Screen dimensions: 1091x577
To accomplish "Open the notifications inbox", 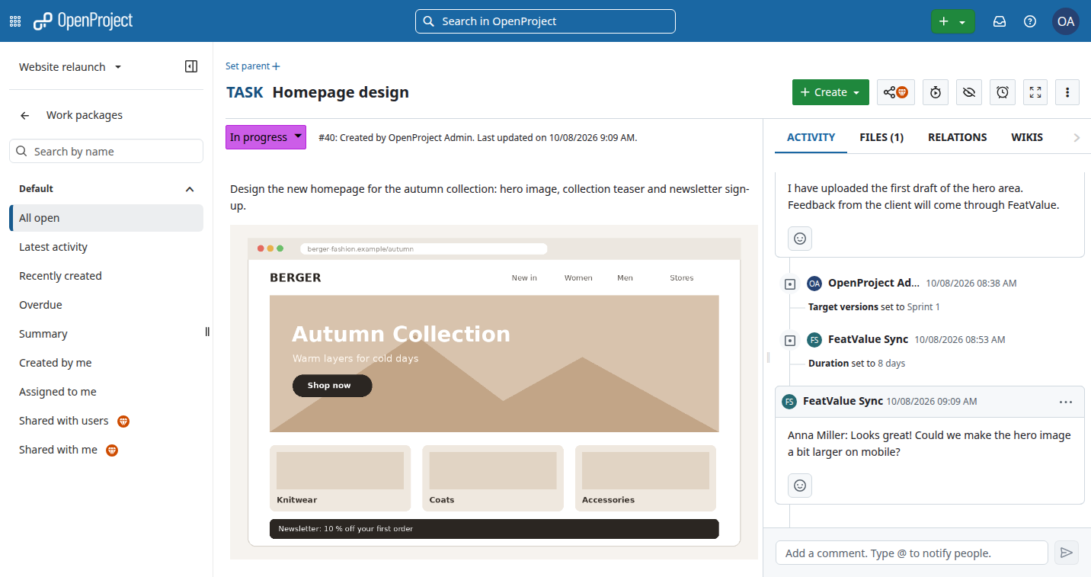I will tap(1000, 21).
